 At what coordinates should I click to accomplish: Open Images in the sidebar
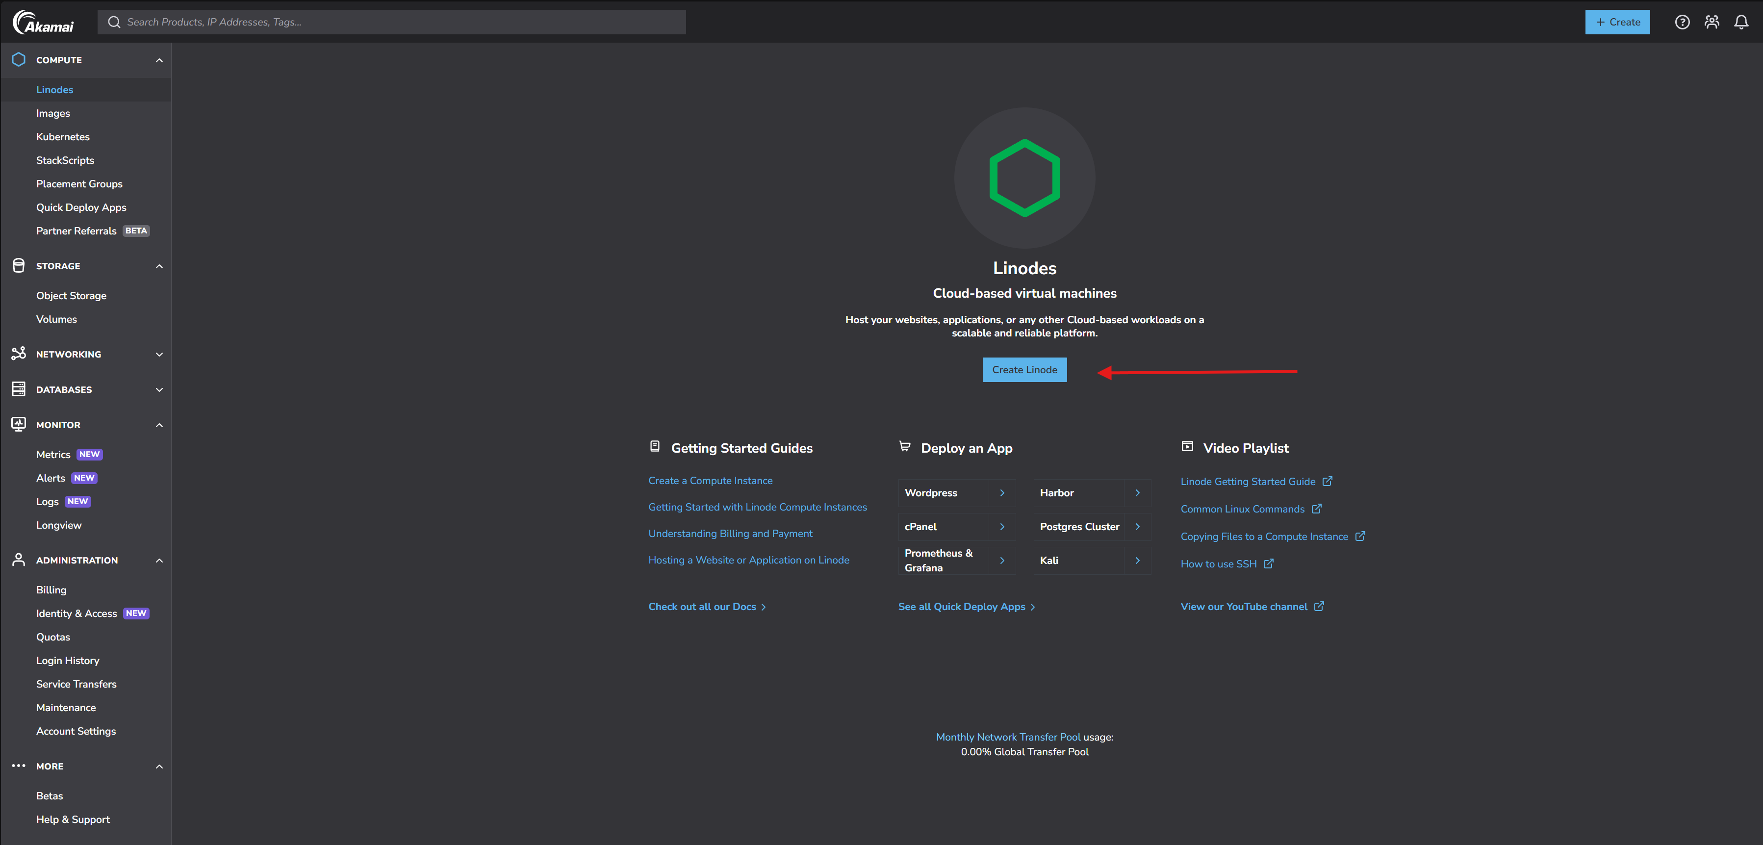click(x=53, y=113)
